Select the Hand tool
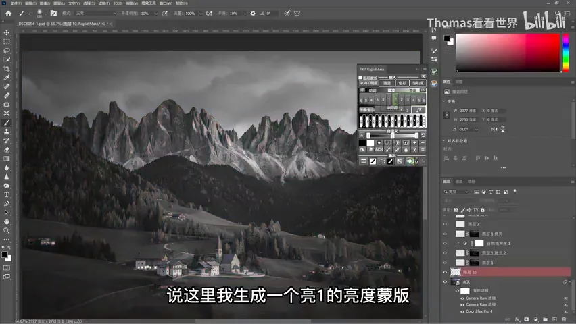Viewport: 576px width, 324px height. coord(7,221)
